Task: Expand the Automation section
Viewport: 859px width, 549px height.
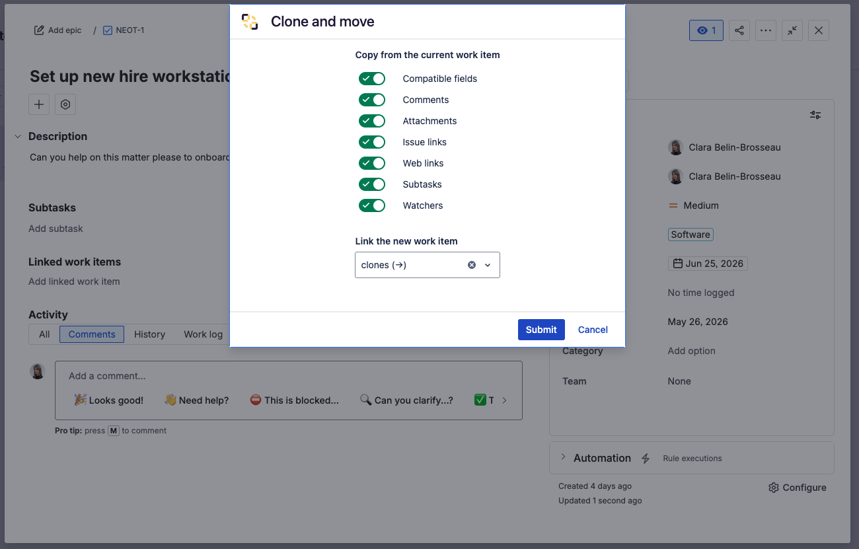Action: tap(564, 457)
